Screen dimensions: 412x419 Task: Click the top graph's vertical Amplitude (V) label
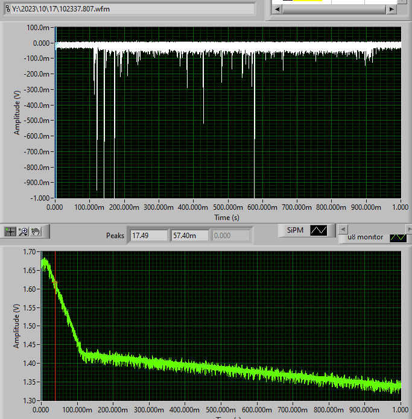(x=17, y=113)
